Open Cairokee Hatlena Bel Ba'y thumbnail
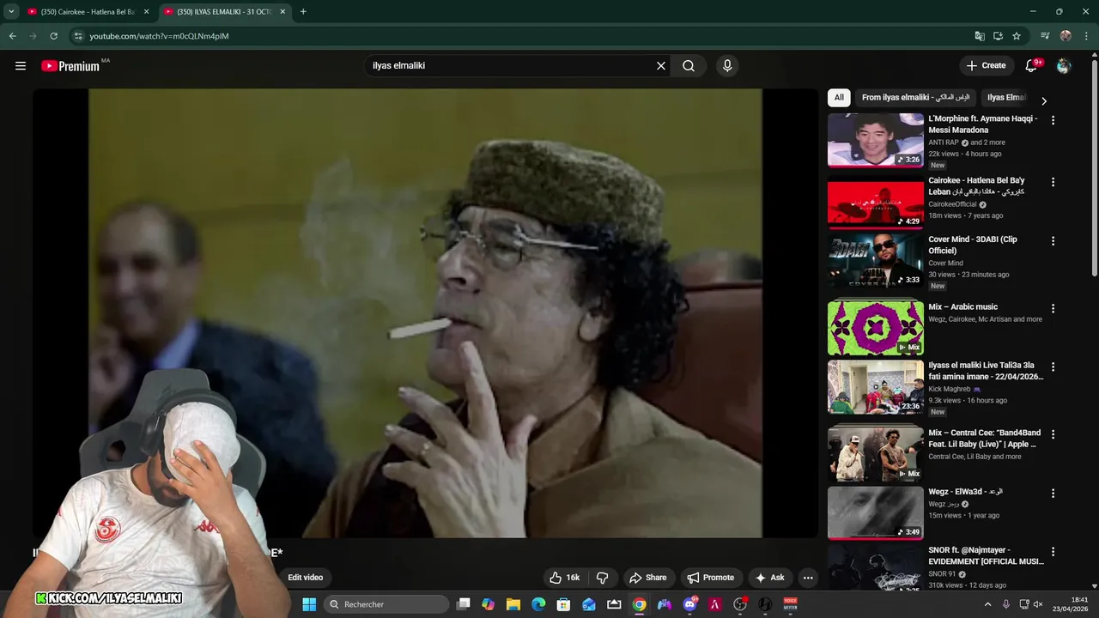This screenshot has height=618, width=1099. tap(876, 202)
